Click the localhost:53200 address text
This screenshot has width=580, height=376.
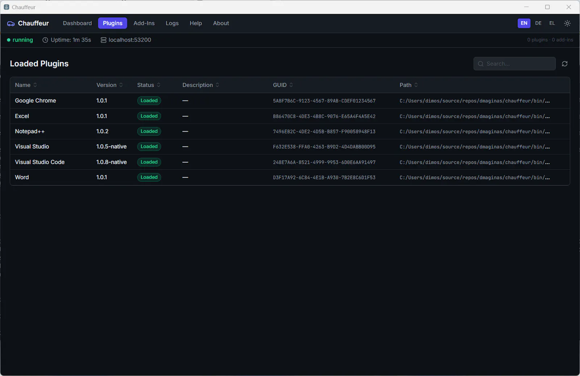coord(130,40)
